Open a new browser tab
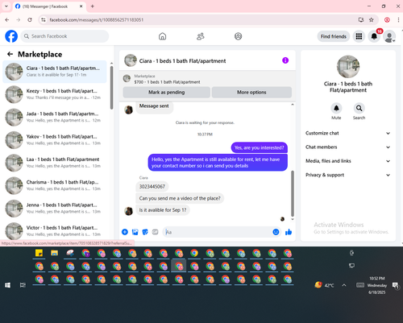The image size is (403, 323). pyautogui.click(x=93, y=6)
